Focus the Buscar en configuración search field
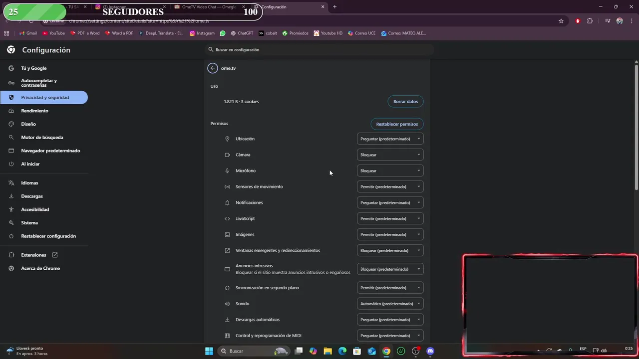Viewport: 639px width, 359px height. click(x=319, y=50)
